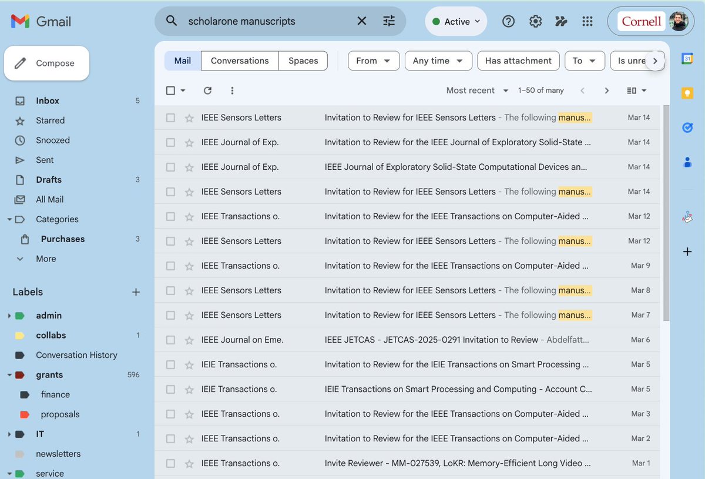Viewport: 705px width, 479px height.
Task: Switch to the Spaces tab
Action: click(303, 61)
